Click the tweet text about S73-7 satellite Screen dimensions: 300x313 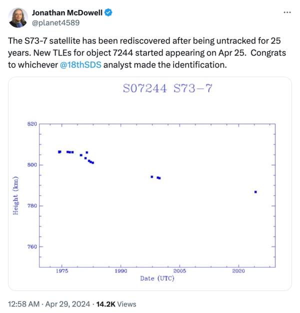pos(145,52)
